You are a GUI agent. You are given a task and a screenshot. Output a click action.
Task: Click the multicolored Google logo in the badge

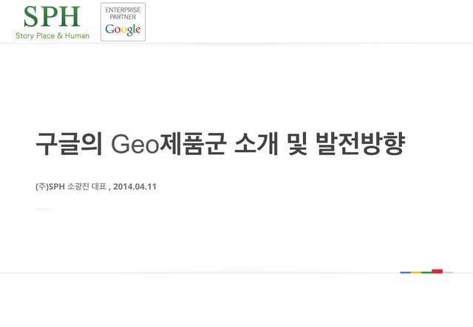[123, 30]
